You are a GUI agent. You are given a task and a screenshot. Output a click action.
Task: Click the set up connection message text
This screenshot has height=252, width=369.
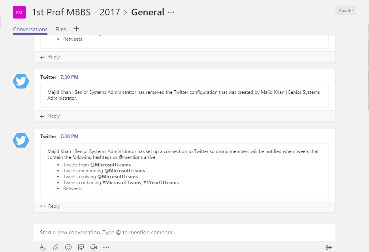[x=183, y=154]
